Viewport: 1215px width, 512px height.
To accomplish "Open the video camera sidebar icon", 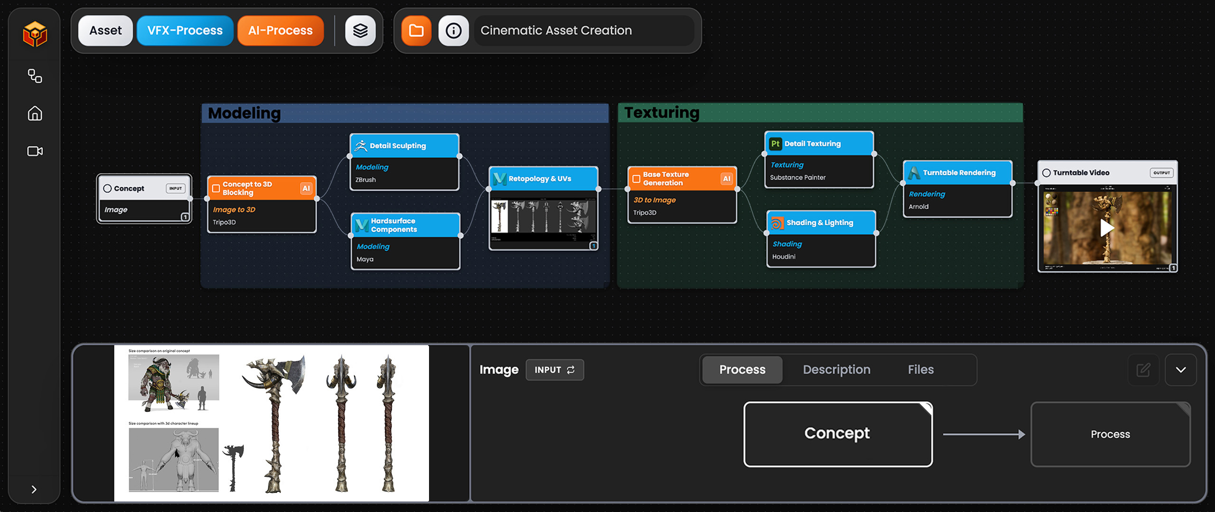I will coord(35,151).
